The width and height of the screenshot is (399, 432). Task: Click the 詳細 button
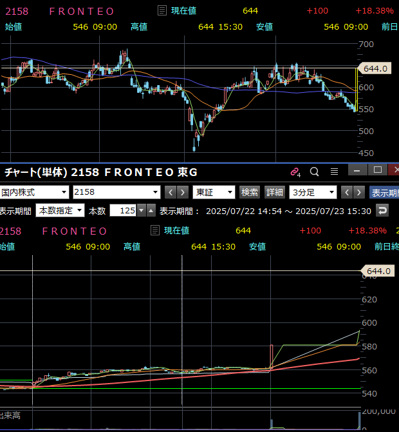[x=274, y=192]
